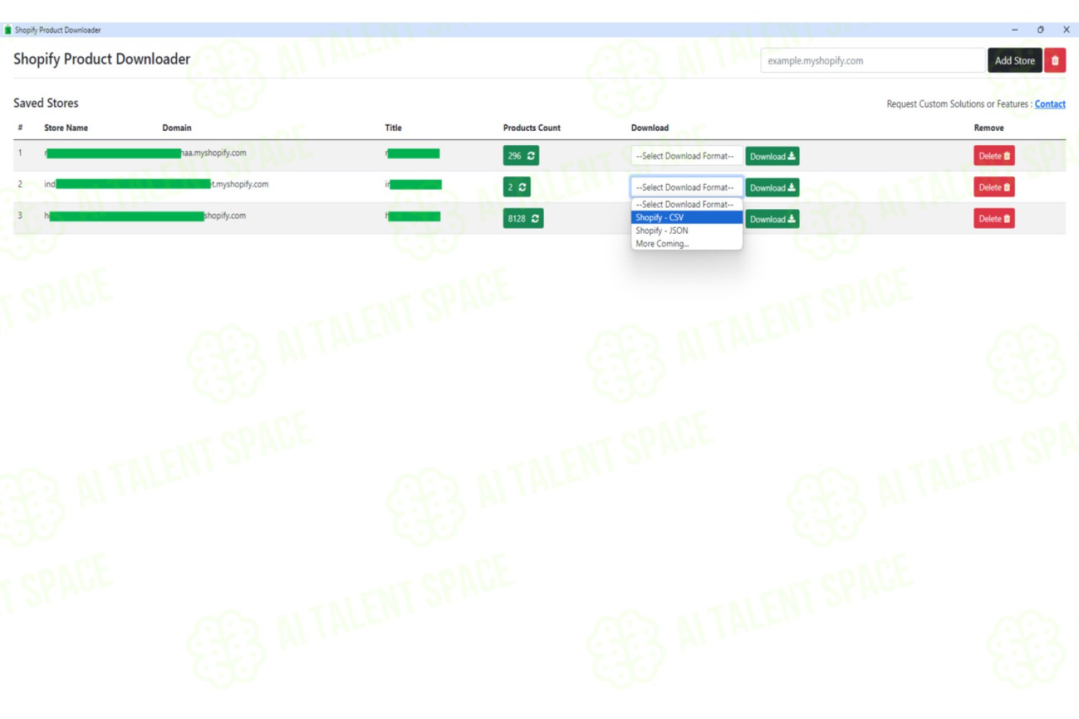
Task: Click Add Store button
Action: 1014,60
